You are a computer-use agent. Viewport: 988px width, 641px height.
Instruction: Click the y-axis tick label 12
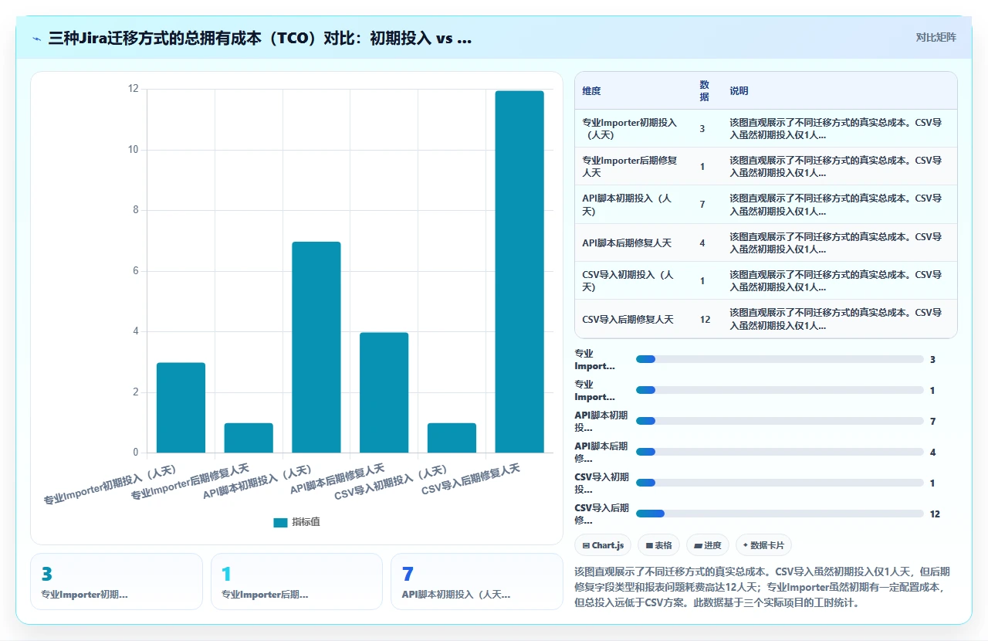coord(133,89)
